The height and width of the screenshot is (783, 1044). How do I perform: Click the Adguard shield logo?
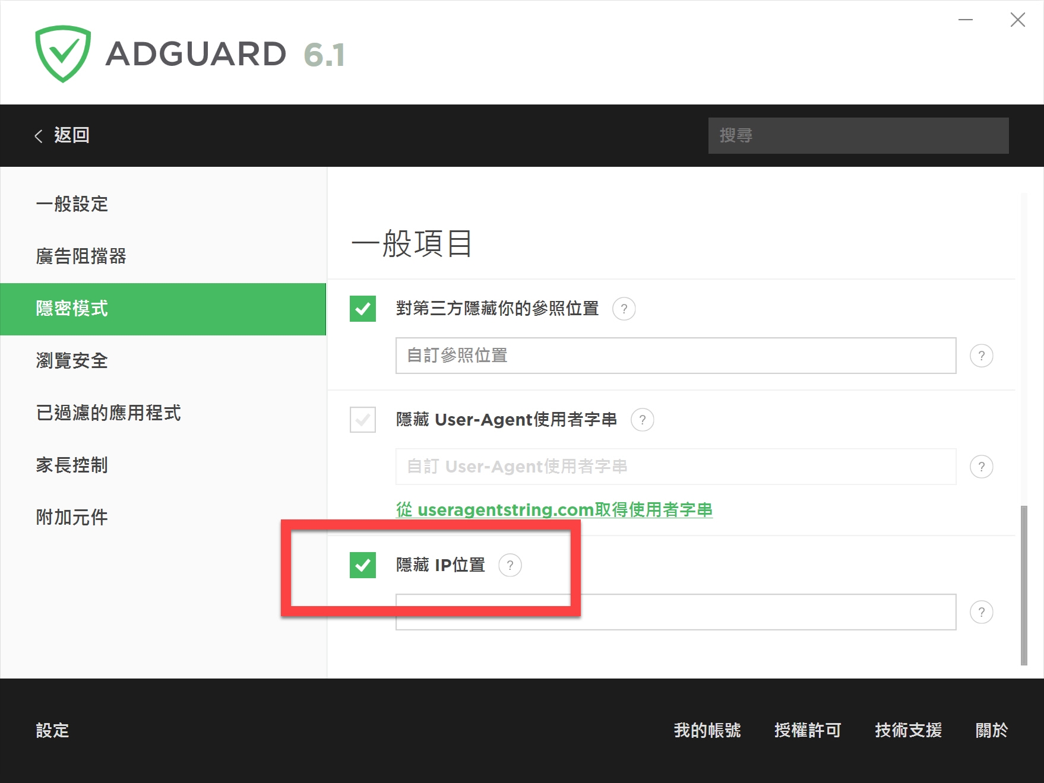click(x=63, y=53)
